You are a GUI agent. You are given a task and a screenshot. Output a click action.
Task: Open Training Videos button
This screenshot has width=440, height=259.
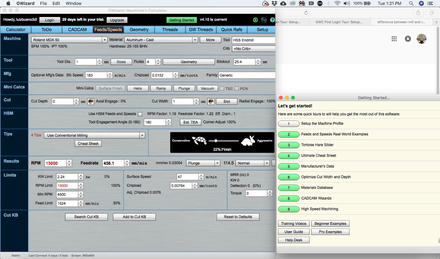(294, 224)
